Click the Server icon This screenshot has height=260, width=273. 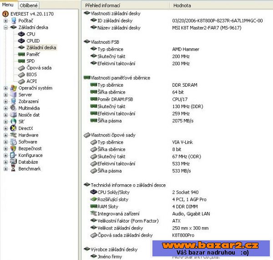(13, 94)
